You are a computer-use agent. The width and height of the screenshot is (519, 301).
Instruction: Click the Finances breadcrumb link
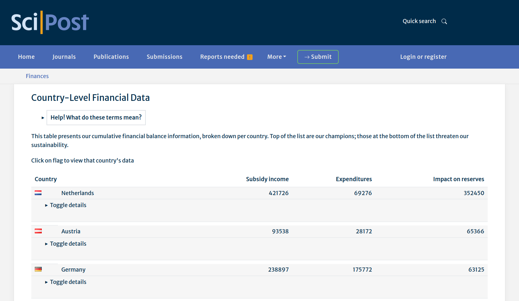37,76
